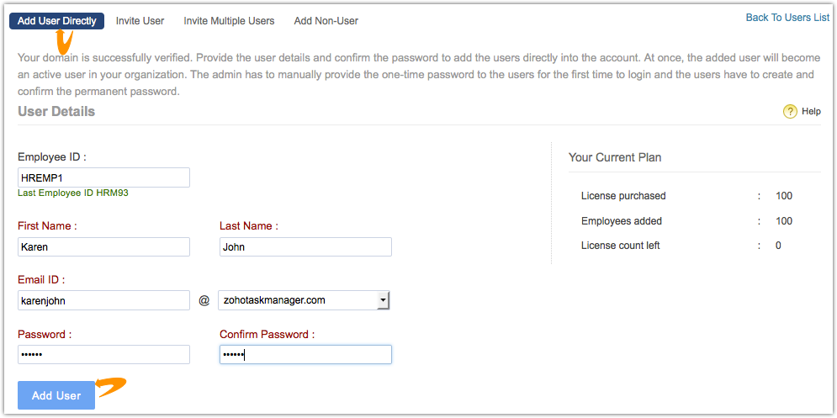Open the Invite Multiple Users tab
837x418 pixels.
(229, 21)
